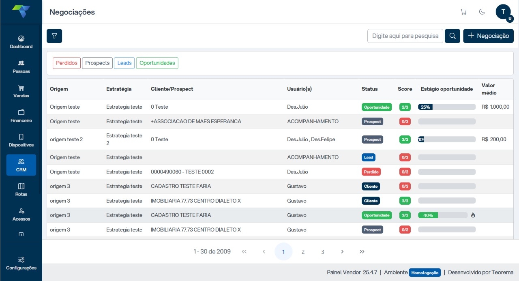Open the Vendas sidebar section
The image size is (519, 281).
pos(21,91)
